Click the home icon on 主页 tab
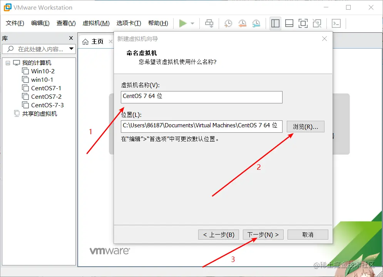The height and width of the screenshot is (277, 383). [85, 42]
